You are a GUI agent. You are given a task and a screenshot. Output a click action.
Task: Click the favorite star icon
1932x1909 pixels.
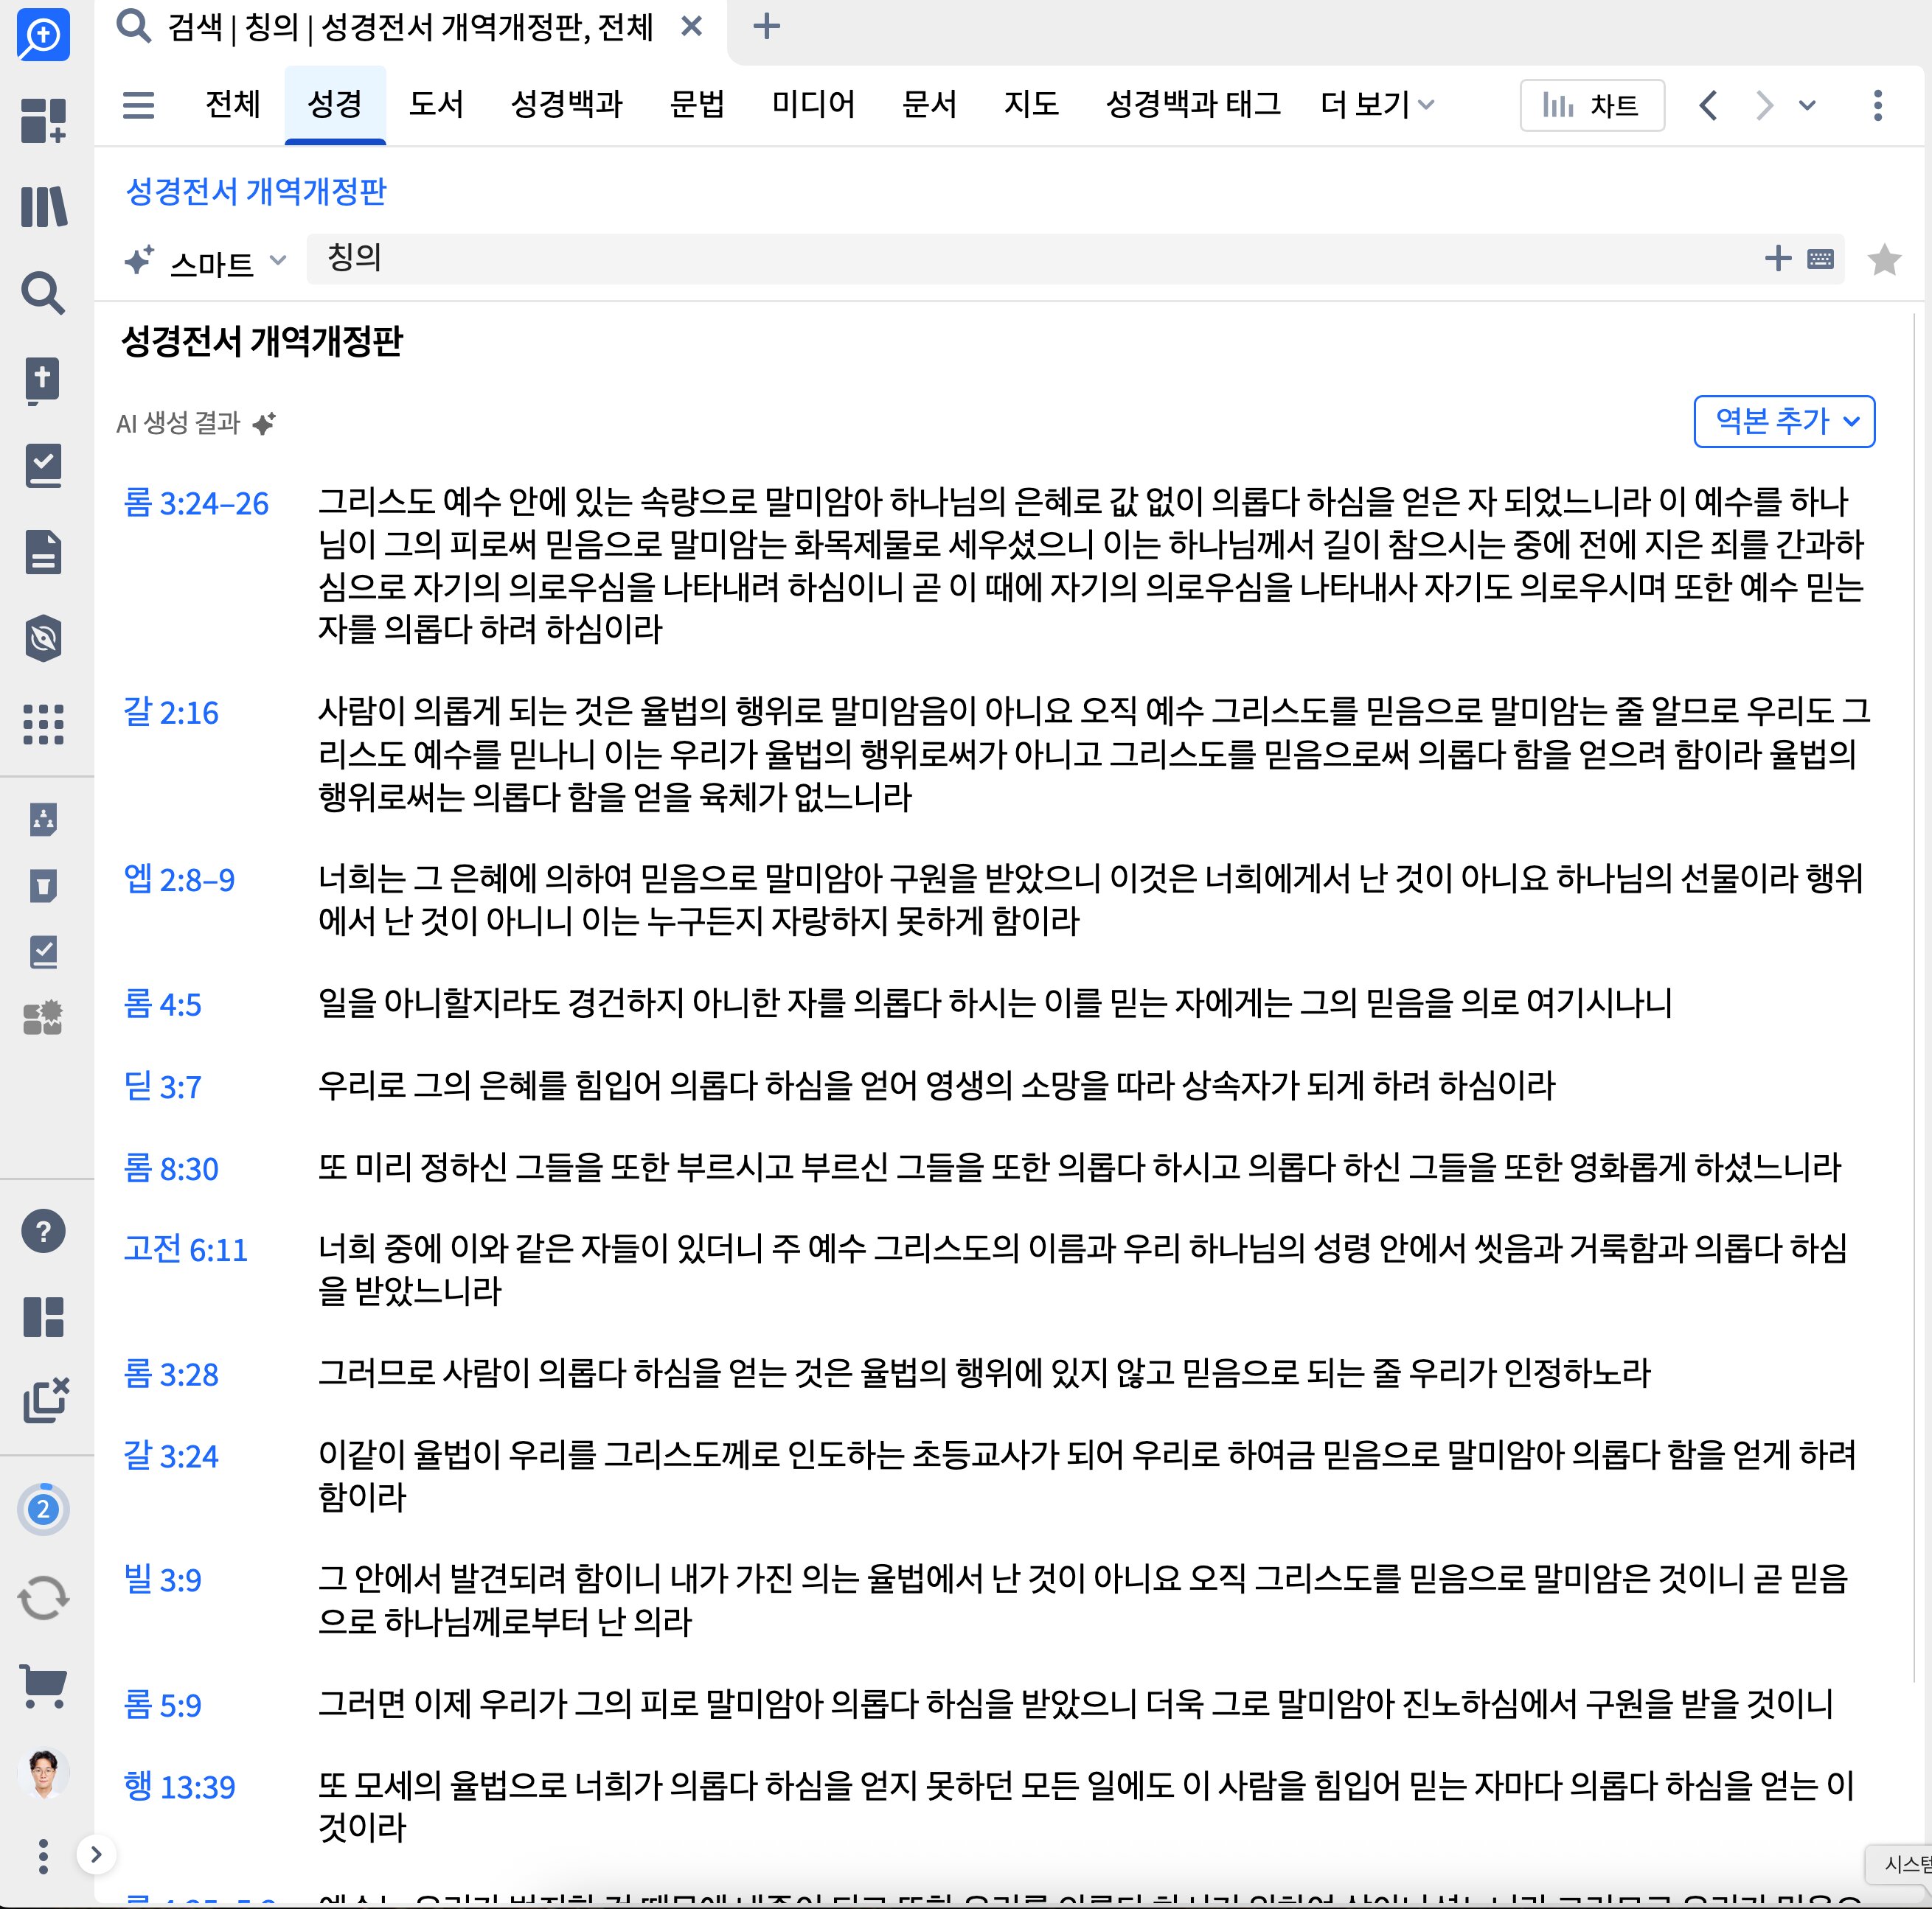pyautogui.click(x=1884, y=260)
